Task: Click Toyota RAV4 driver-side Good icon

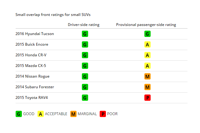Action: (85, 98)
